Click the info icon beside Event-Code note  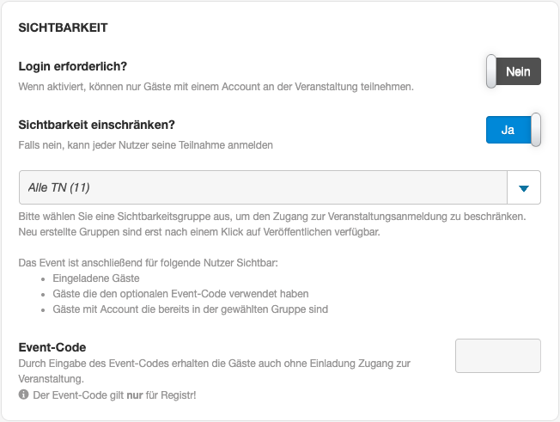(22, 394)
